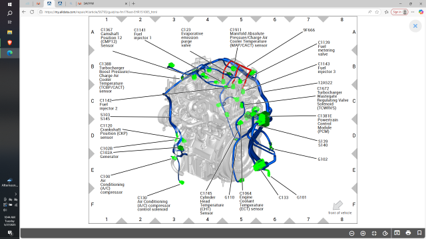Show hidden system tray icons chevron
This screenshot has width=426, height=239.
pos(15,194)
